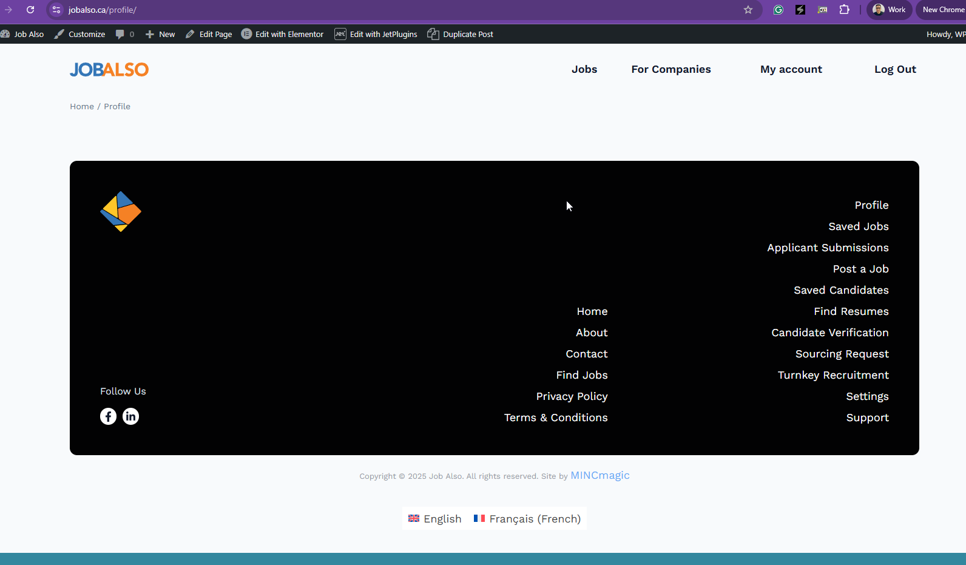Reload the page using the refresh icon
Image resolution: width=966 pixels, height=565 pixels.
point(30,10)
